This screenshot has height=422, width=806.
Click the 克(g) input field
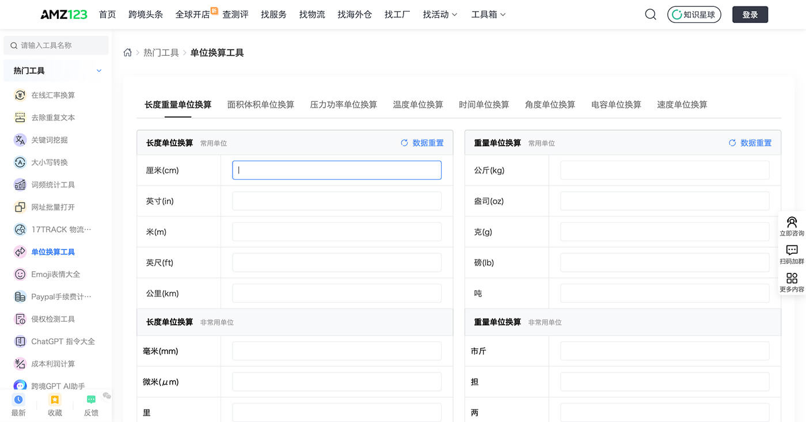pyautogui.click(x=665, y=231)
